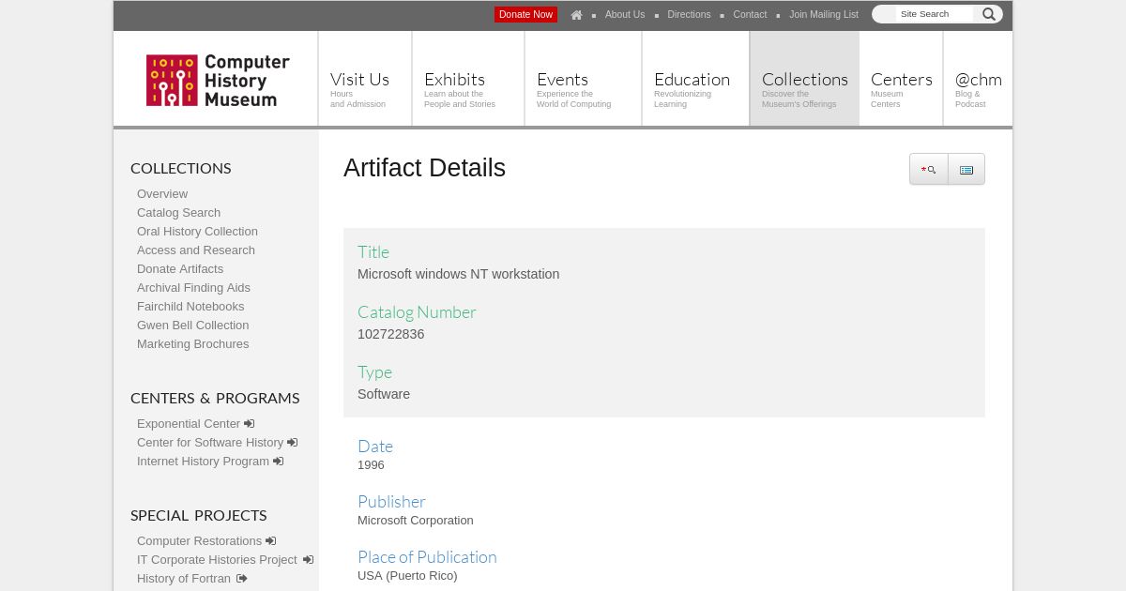Click the type value Software
Screen dimensions: 1126x591
[x=384, y=394]
